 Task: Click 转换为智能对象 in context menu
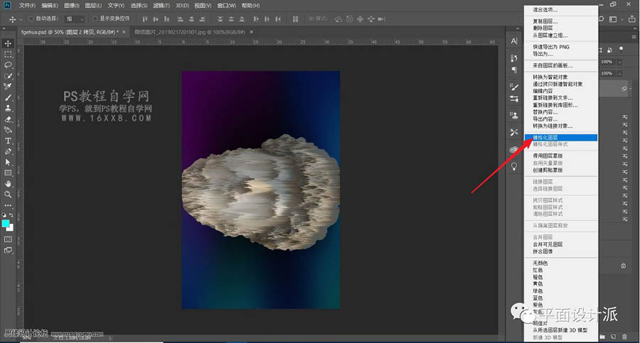[x=552, y=77]
